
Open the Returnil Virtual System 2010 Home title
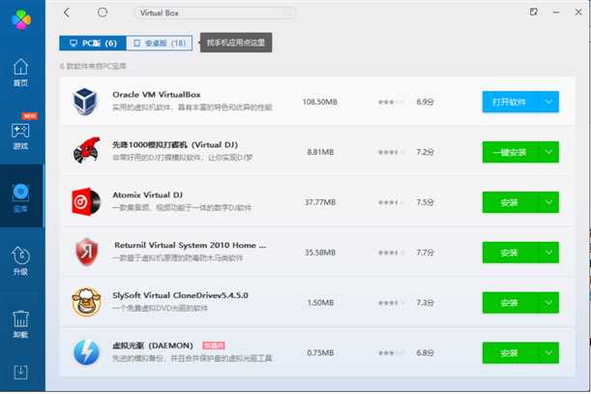click(190, 245)
